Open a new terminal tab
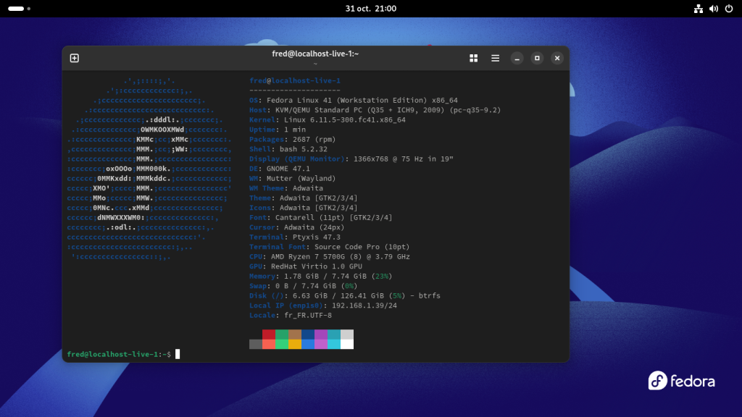 [x=74, y=58]
